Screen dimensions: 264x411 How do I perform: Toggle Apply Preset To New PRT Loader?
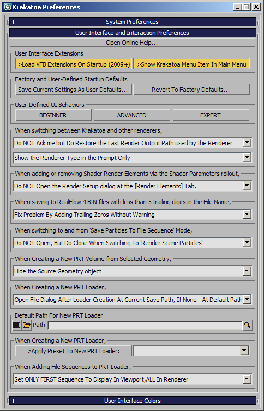click(73, 351)
